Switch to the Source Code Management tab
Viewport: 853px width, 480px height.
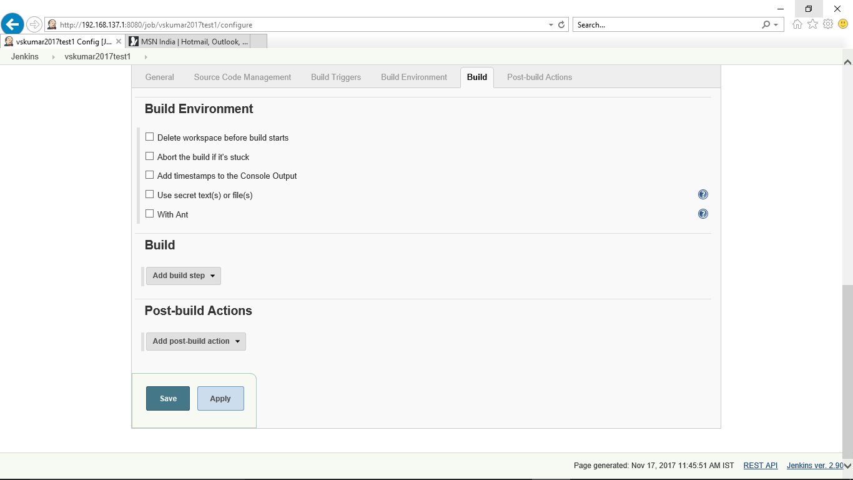click(242, 77)
